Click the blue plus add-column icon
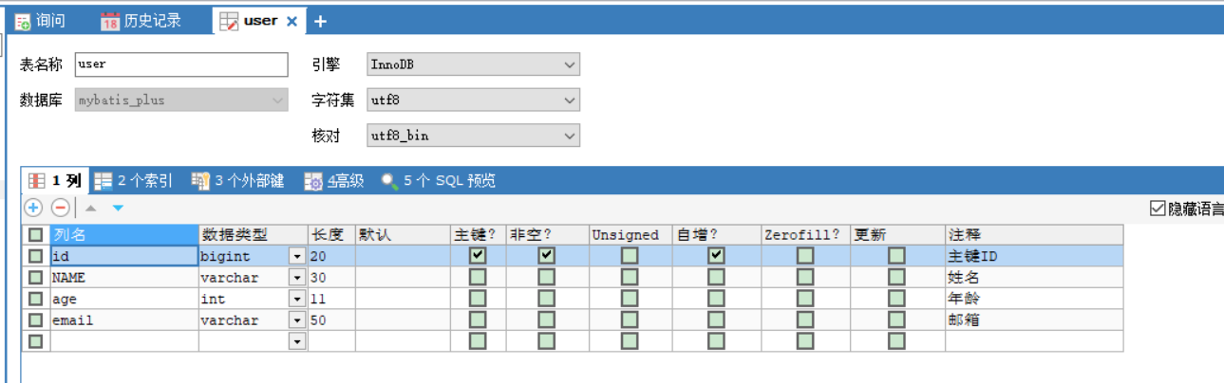The image size is (1224, 383). pos(33,208)
